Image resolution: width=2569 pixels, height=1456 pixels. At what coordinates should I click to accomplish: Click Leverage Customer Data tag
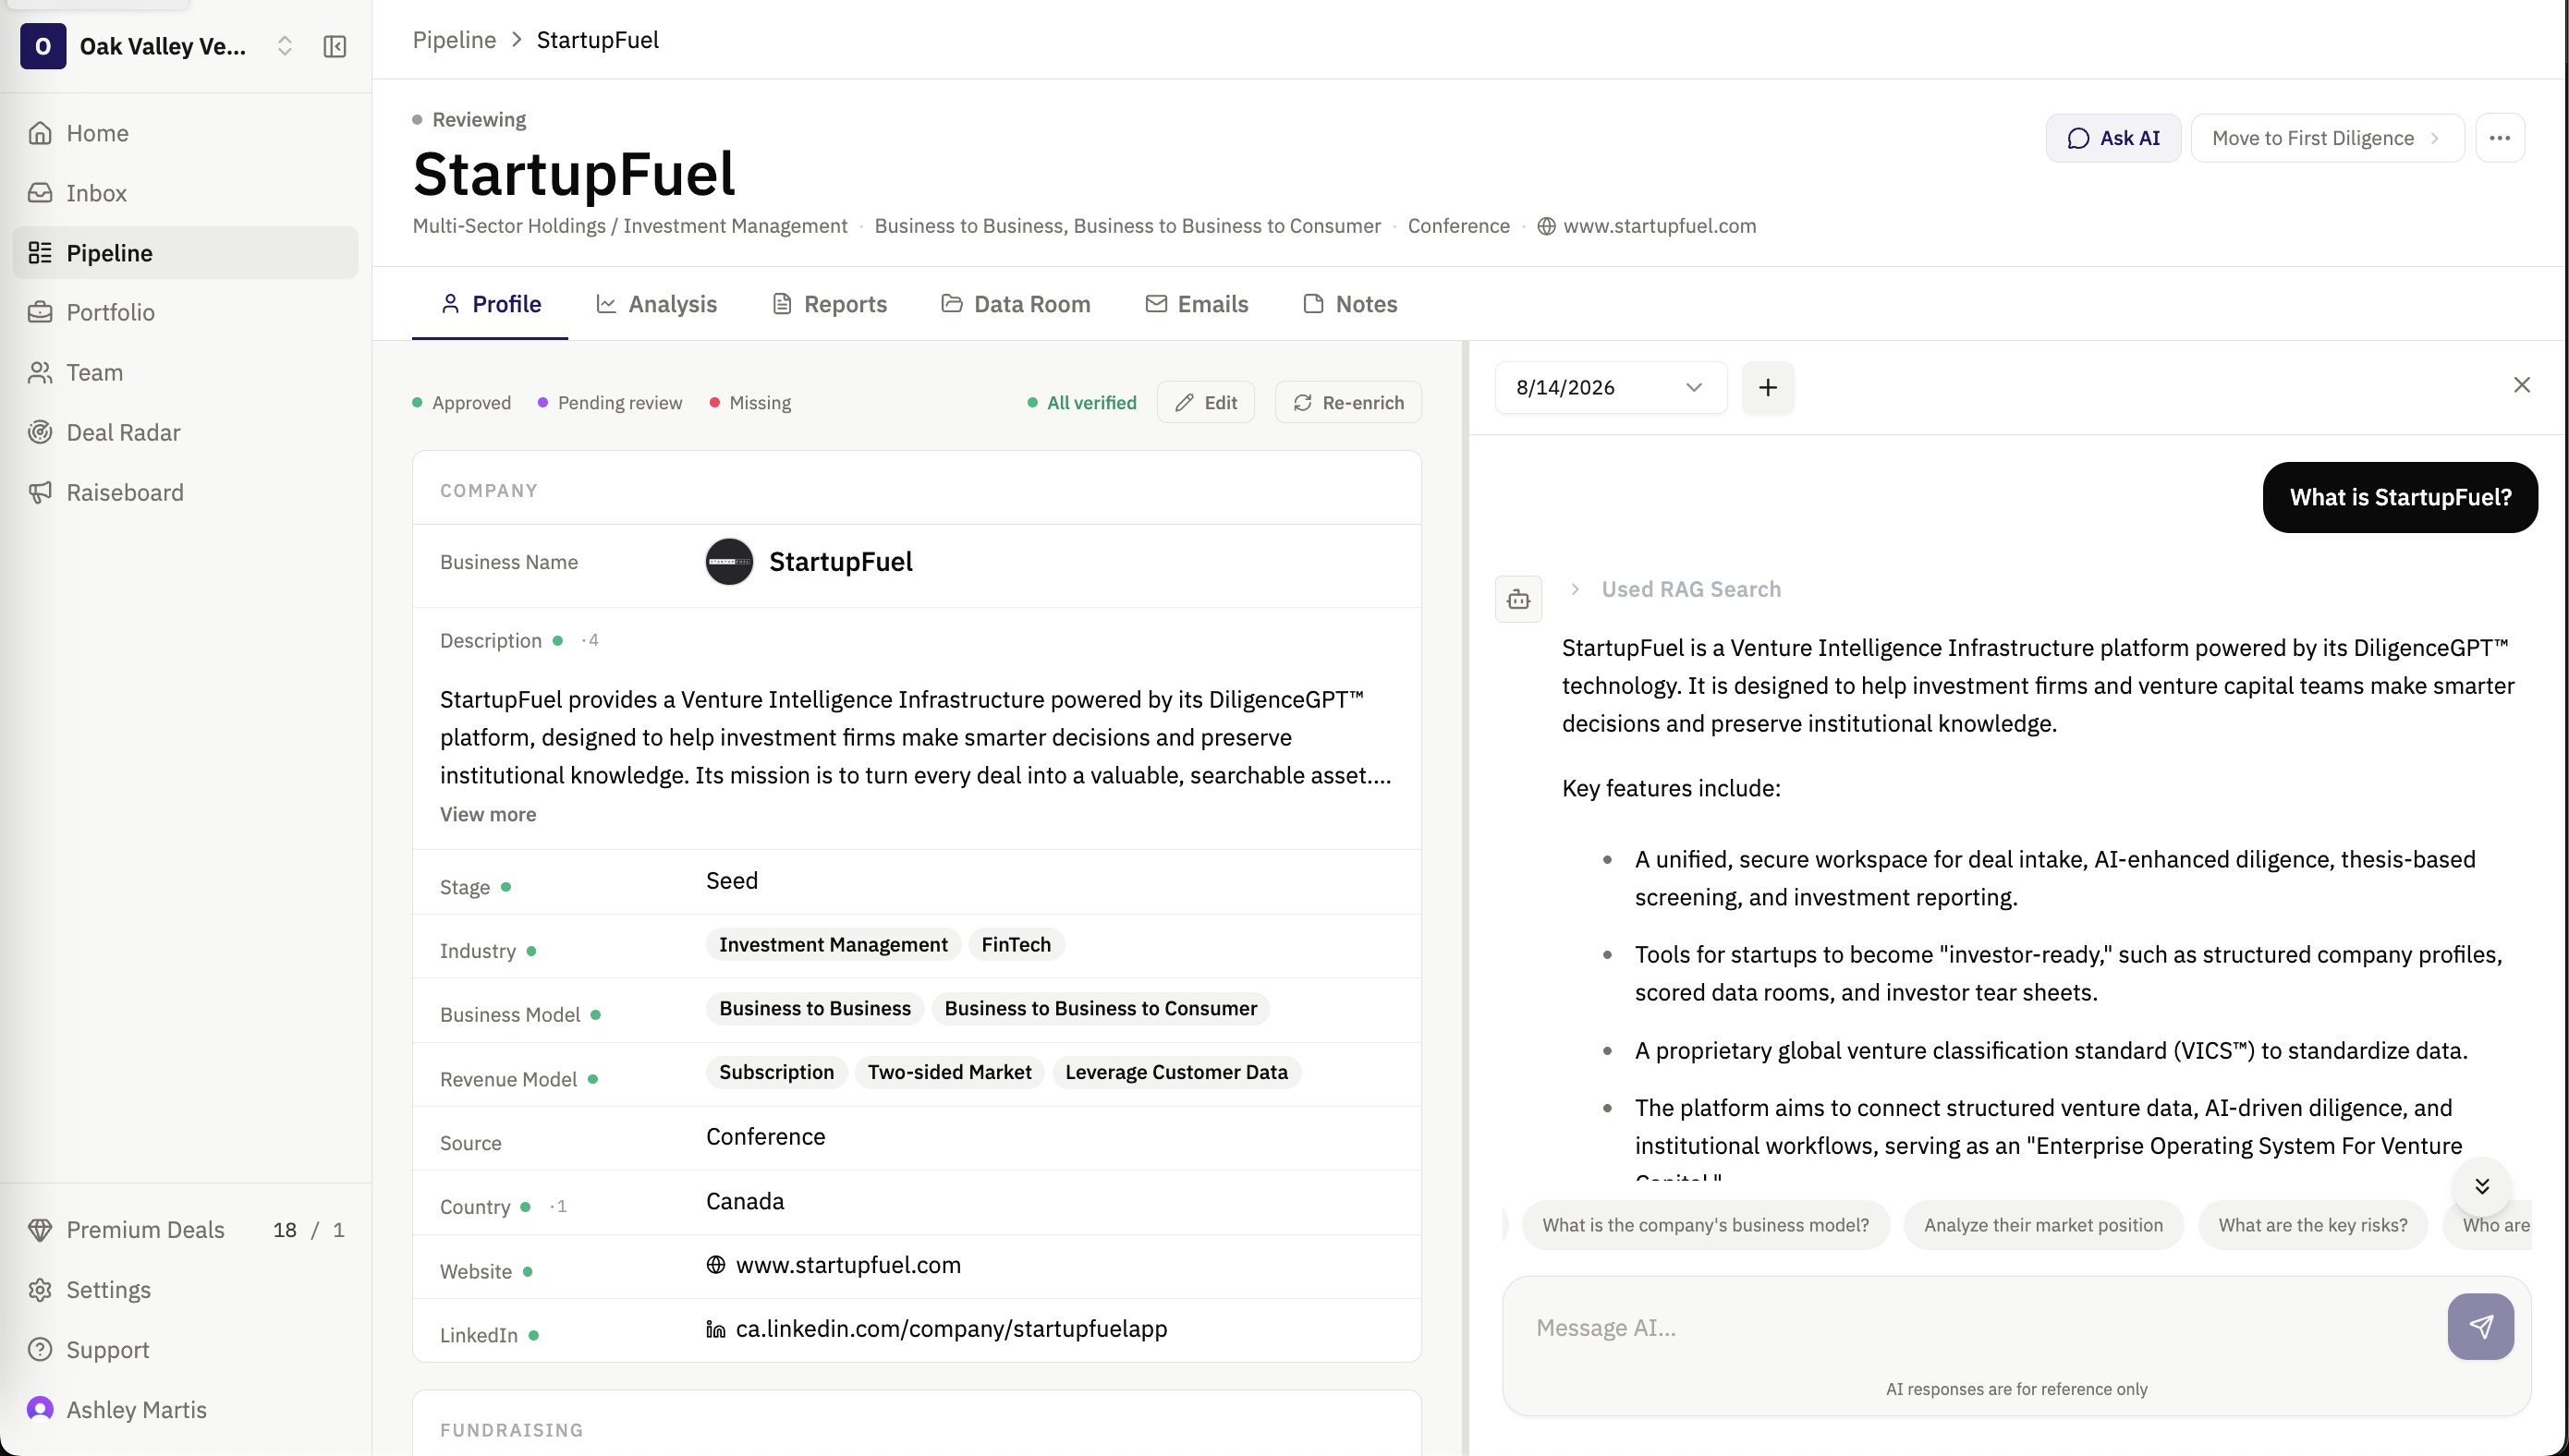click(x=1176, y=1072)
